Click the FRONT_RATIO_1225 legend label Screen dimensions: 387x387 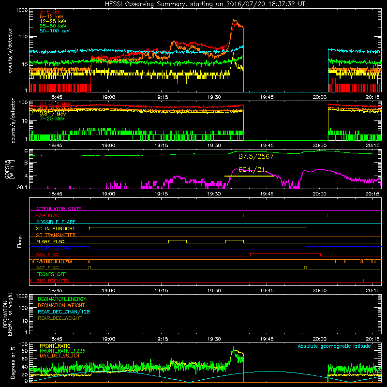pos(62,351)
